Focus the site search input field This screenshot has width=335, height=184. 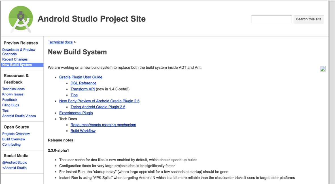click(x=271, y=19)
